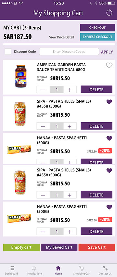The image size is (117, 277).
Task: Decrease American Garden sauce quantity with minus
Action: click(43, 90)
